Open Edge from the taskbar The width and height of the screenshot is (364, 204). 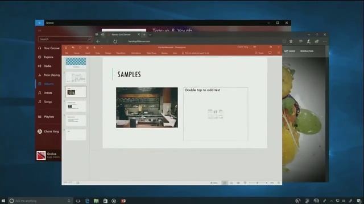(x=87, y=201)
